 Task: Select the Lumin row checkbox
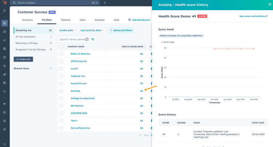[x=61, y=69]
